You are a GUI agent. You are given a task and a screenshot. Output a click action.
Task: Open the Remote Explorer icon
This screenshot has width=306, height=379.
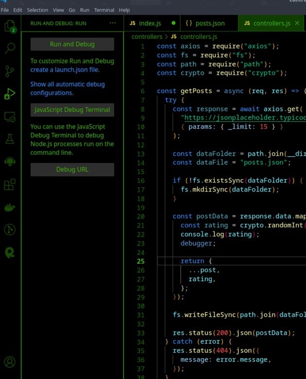(10, 117)
